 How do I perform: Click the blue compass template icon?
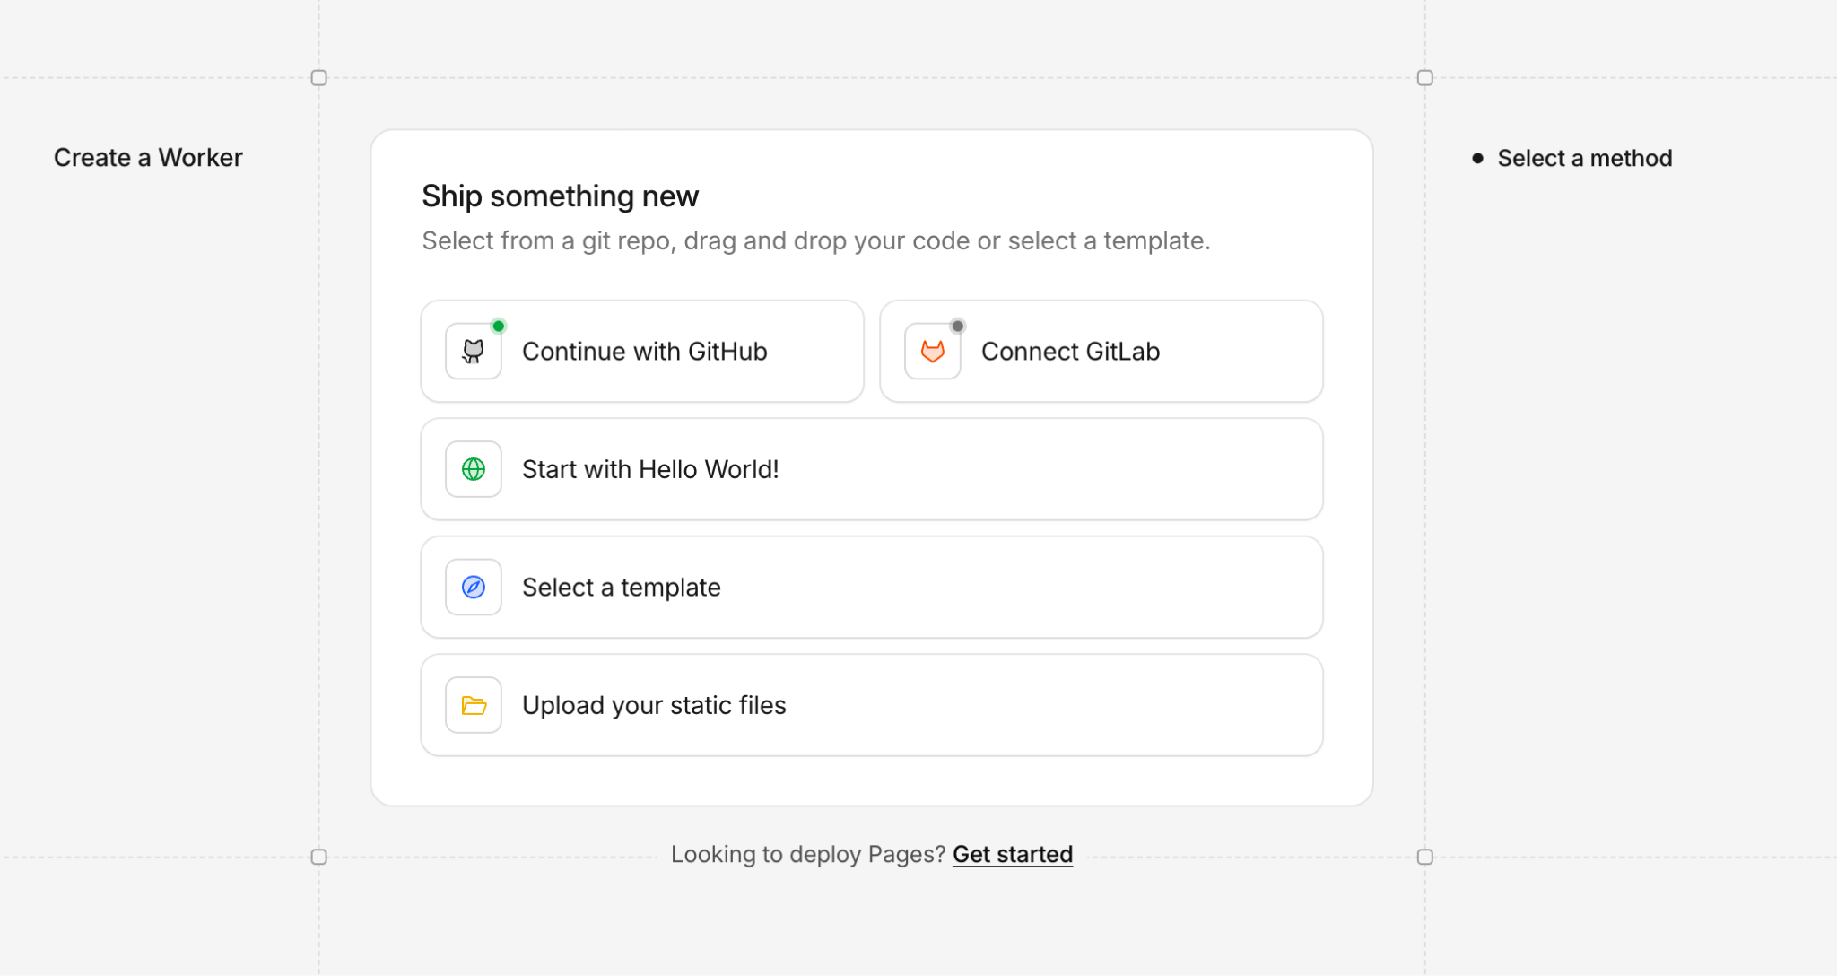point(473,587)
